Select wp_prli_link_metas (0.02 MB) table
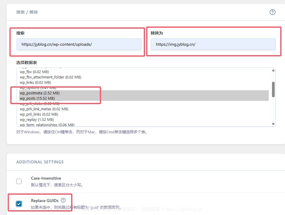Screen dimensions: 285x215 tap(144, 109)
